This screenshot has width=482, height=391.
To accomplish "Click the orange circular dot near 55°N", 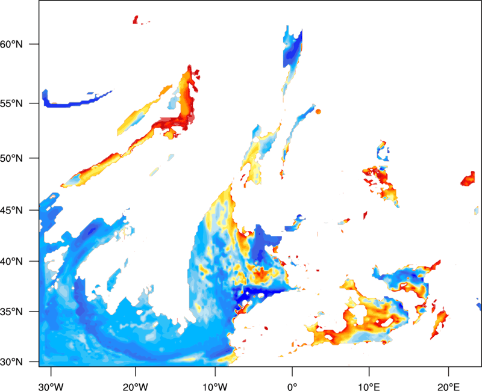I will point(318,112).
